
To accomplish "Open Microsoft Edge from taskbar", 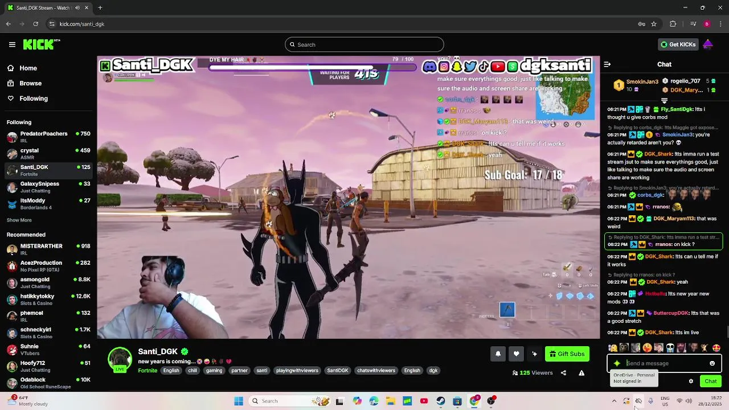I will pos(374,401).
